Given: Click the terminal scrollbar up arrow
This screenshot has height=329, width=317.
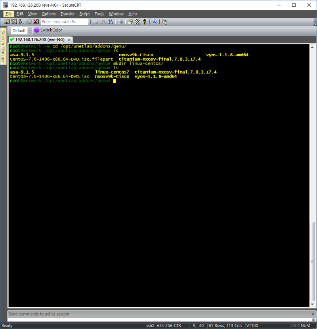Looking at the screenshot, I should click(312, 47).
